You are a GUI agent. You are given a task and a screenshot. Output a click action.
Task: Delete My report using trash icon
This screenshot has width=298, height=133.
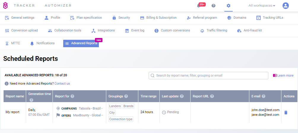[x=286, y=113]
